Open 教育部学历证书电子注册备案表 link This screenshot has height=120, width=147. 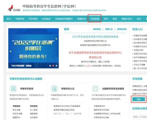[67, 106]
